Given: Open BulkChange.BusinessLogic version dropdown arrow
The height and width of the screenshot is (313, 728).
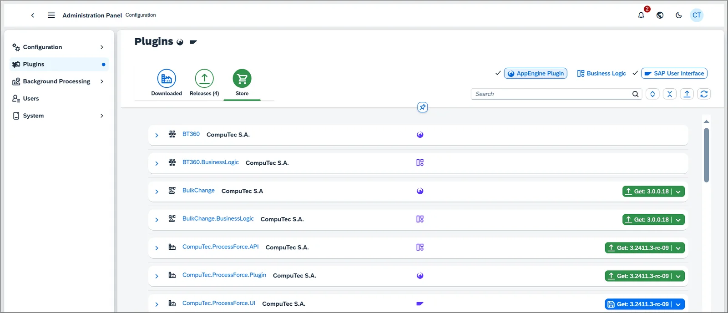Looking at the screenshot, I should click(x=678, y=220).
